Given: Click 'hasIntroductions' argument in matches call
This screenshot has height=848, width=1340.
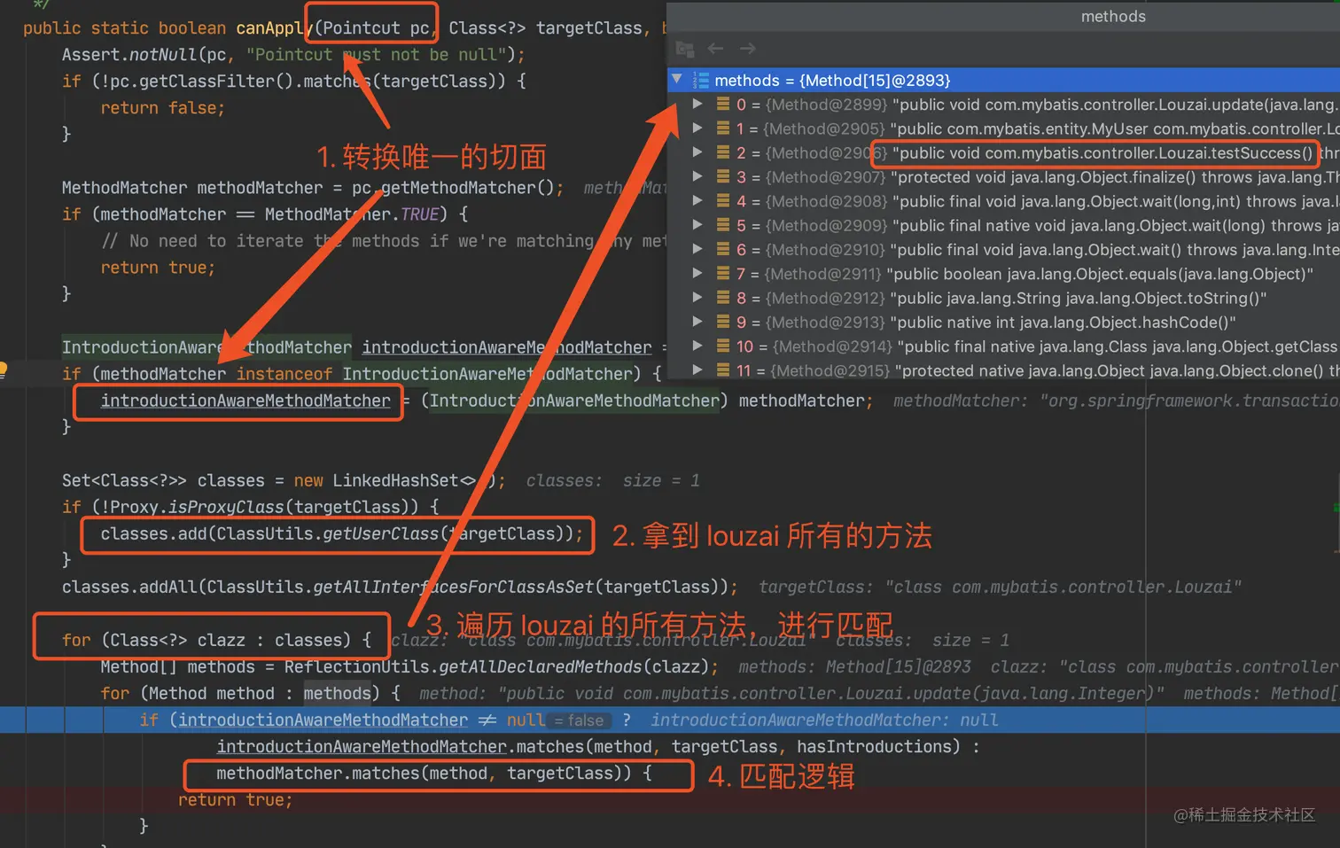Looking at the screenshot, I should [873, 746].
